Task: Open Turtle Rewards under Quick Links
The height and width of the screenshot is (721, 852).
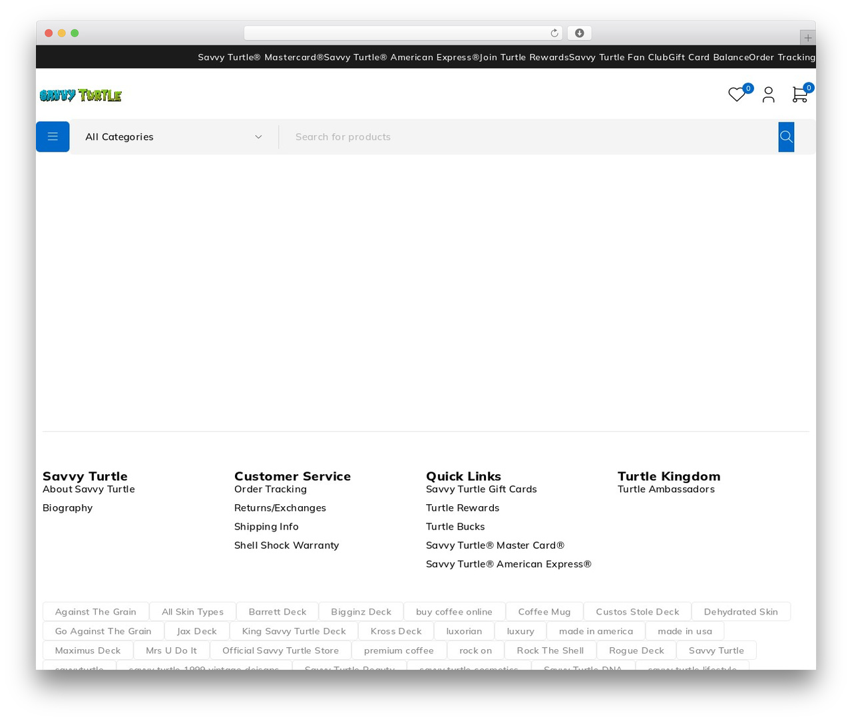Action: [463, 508]
